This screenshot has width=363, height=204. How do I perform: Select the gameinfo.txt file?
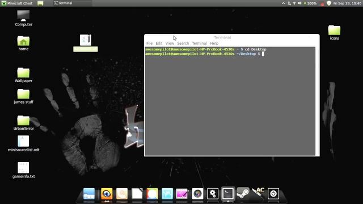23,170
